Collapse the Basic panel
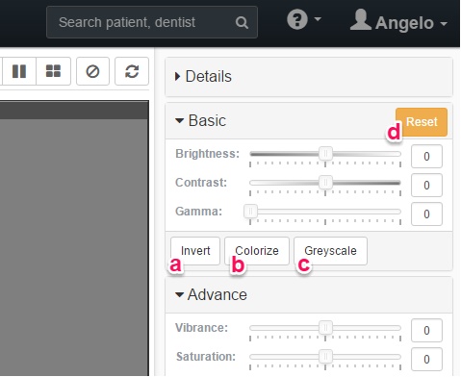Viewport: 461px width, 377px height. [200, 120]
